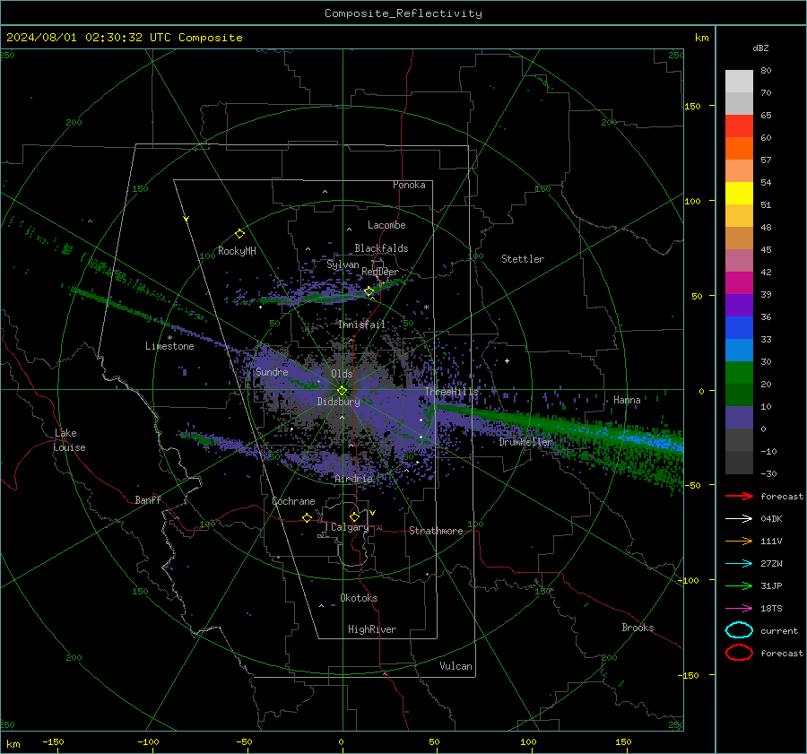Click the red forecast arrow in legend
Image resolution: width=807 pixels, height=754 pixels.
point(739,496)
